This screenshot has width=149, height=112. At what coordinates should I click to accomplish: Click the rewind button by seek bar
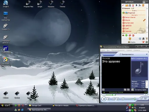[104, 95]
